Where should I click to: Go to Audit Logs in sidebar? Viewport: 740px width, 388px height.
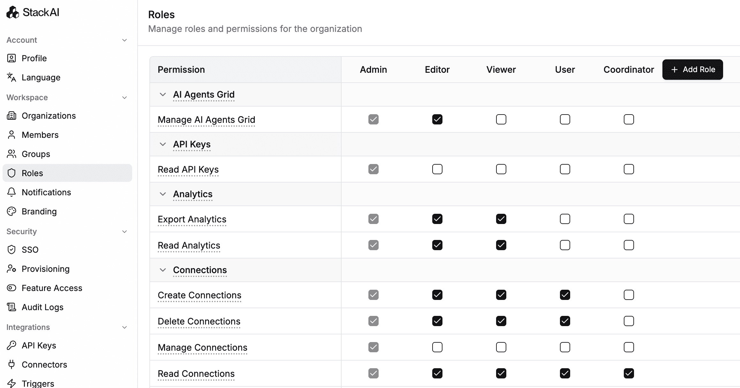[42, 307]
